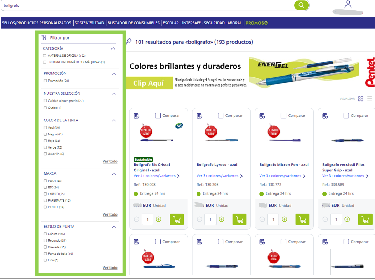Open Bolígrafo Lyreco - azul product page
The width and height of the screenshot is (375, 280).
[x=217, y=165]
